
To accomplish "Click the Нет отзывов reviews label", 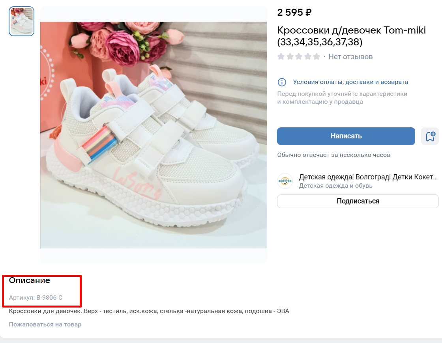I will [350, 57].
